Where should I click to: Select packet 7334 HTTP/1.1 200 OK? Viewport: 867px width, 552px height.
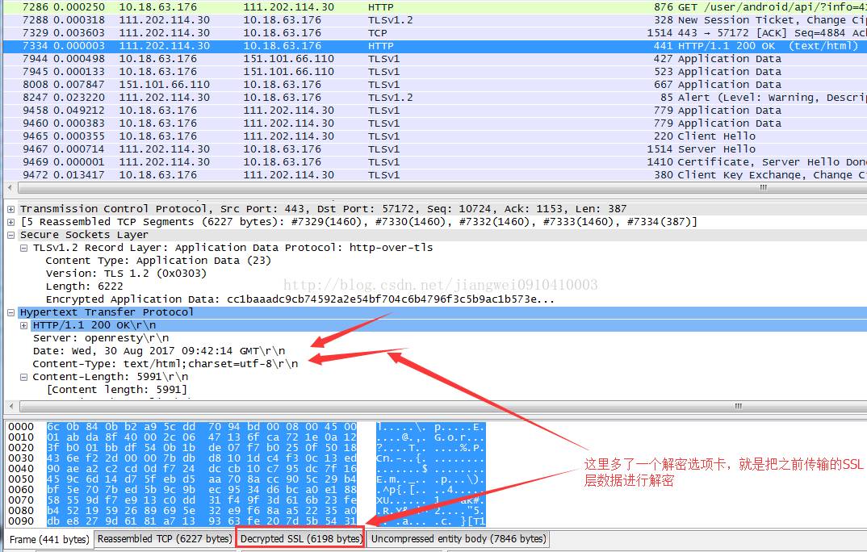coord(435,46)
